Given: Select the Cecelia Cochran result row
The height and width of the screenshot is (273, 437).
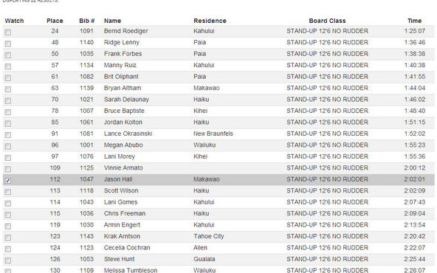Looking at the screenshot, I should [x=218, y=248].
